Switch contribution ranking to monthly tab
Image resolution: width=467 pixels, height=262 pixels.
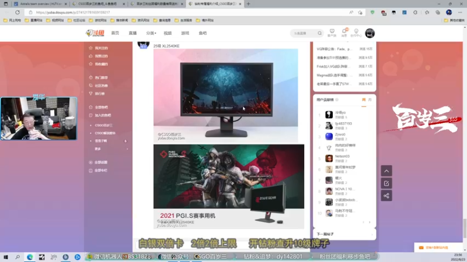point(370,100)
